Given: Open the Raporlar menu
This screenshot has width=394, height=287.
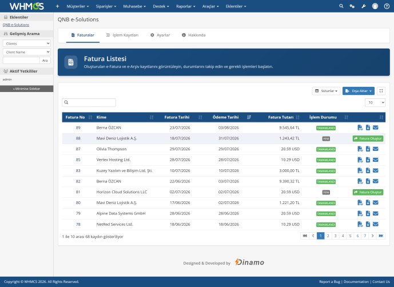Looking at the screenshot, I should pos(185,6).
